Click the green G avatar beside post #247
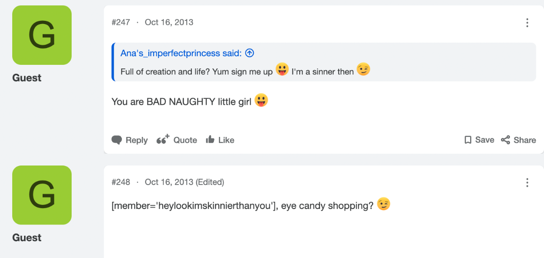The image size is (544, 258). 42,35
